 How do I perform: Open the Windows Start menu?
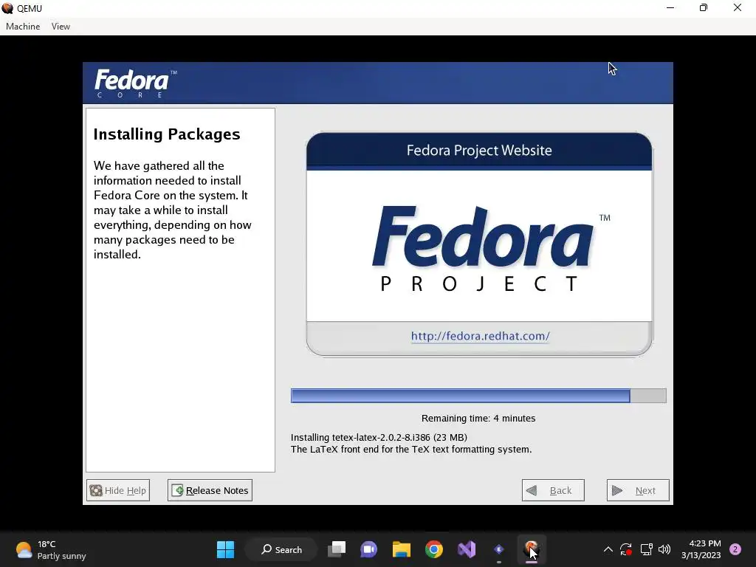pyautogui.click(x=225, y=549)
